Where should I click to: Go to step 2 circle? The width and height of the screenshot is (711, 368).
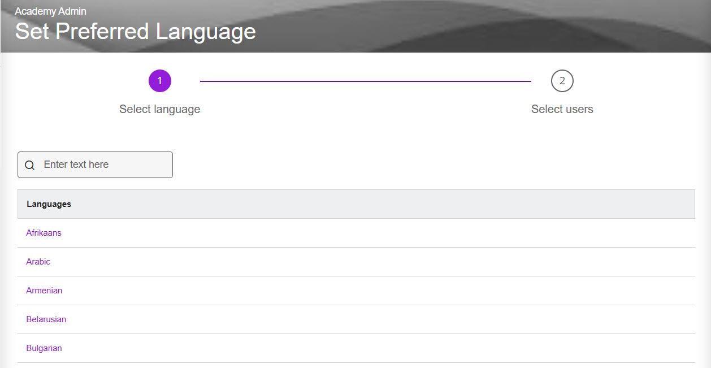tap(562, 81)
